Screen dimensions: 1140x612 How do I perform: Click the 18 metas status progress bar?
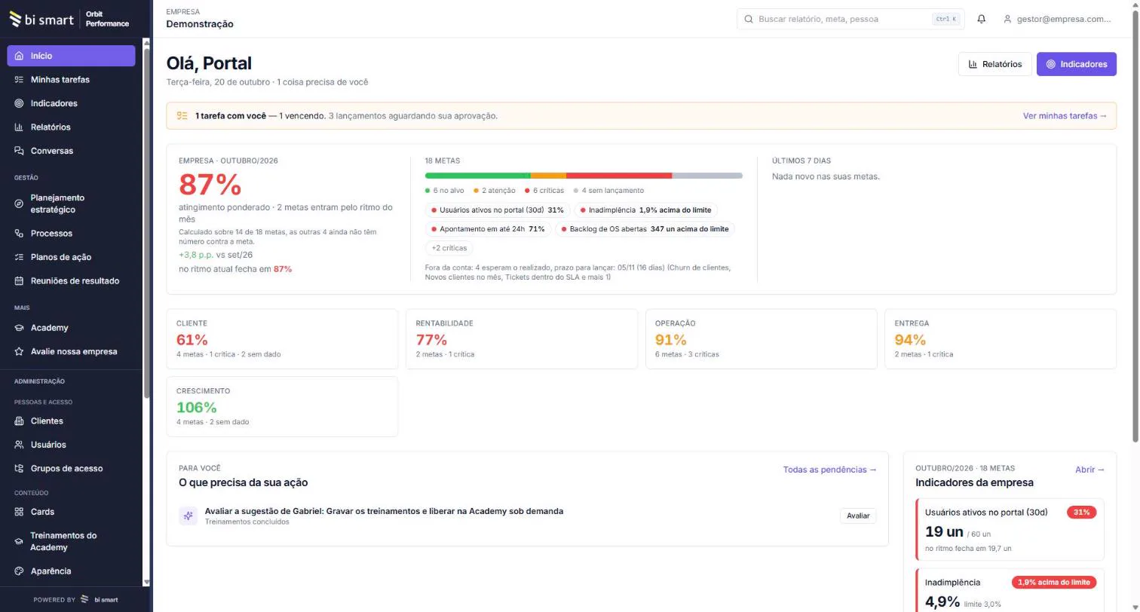[584, 176]
